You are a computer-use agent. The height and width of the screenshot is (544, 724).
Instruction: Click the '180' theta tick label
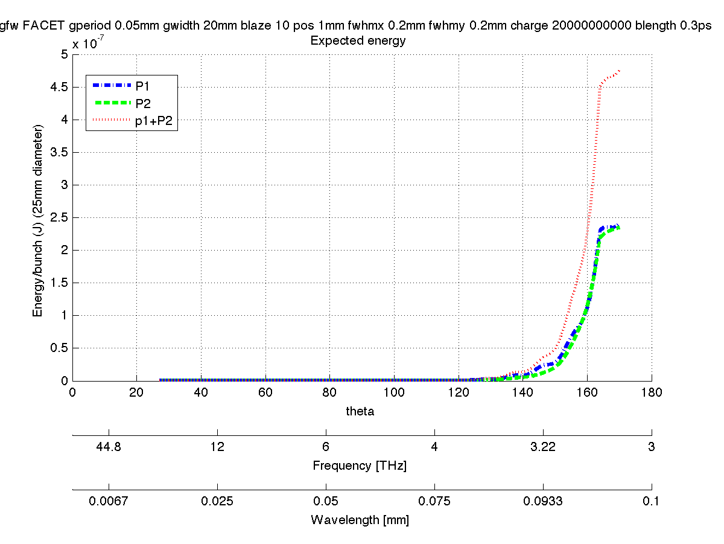click(x=652, y=392)
